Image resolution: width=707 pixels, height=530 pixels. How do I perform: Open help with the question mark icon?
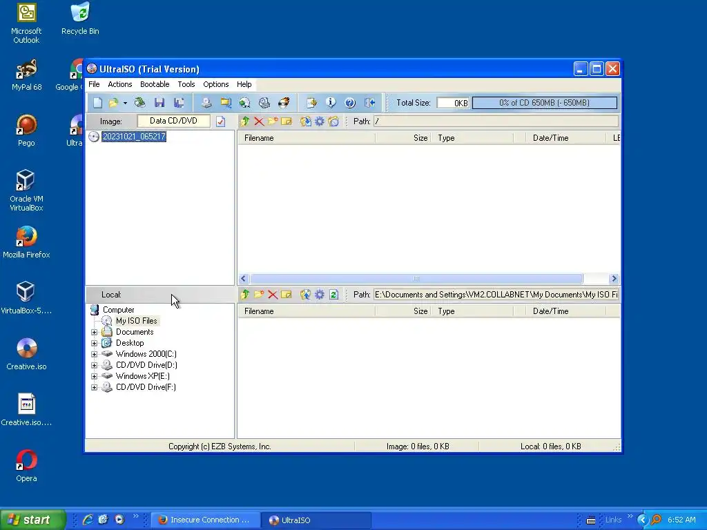(x=350, y=103)
